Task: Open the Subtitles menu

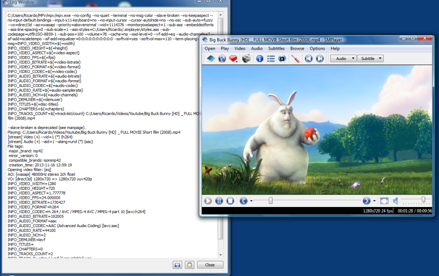Action: click(277, 48)
